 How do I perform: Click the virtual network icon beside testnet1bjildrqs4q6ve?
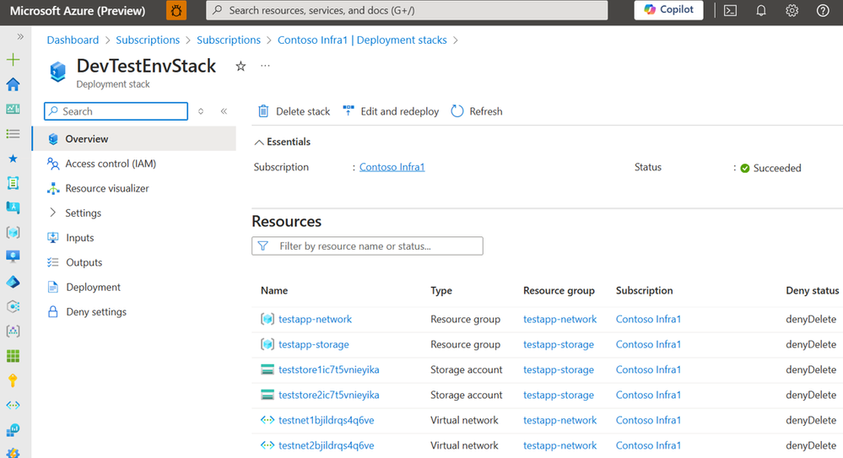267,420
